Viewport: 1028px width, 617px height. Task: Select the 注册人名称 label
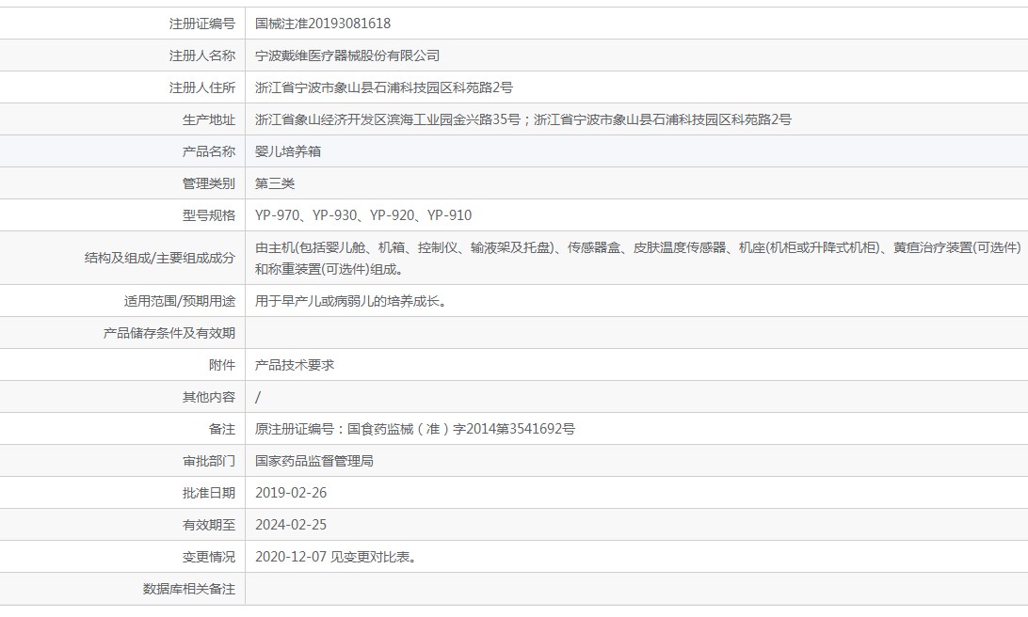[201, 55]
